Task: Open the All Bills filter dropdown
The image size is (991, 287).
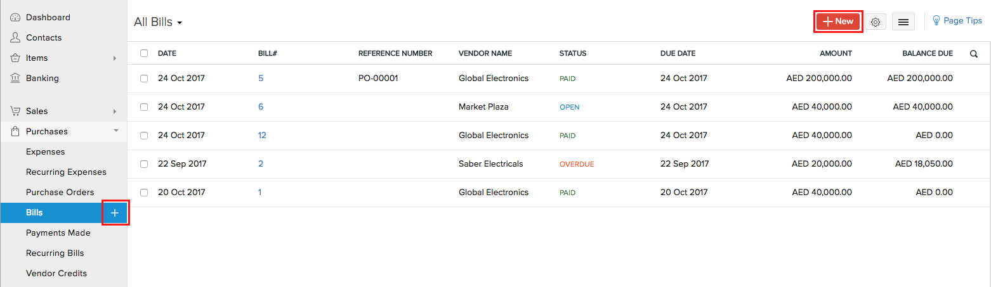Action: 159,22
